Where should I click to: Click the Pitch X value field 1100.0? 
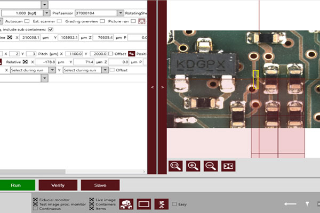[x=75, y=54]
